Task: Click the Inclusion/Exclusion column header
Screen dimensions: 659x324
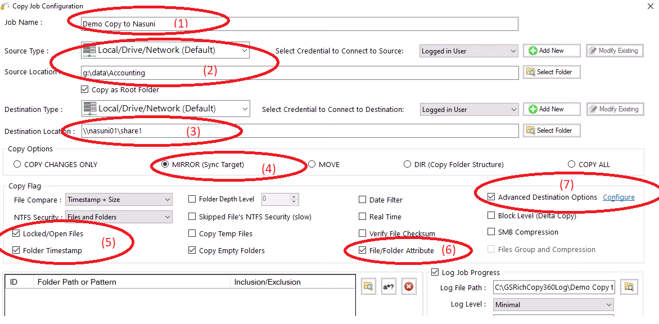Action: [267, 282]
